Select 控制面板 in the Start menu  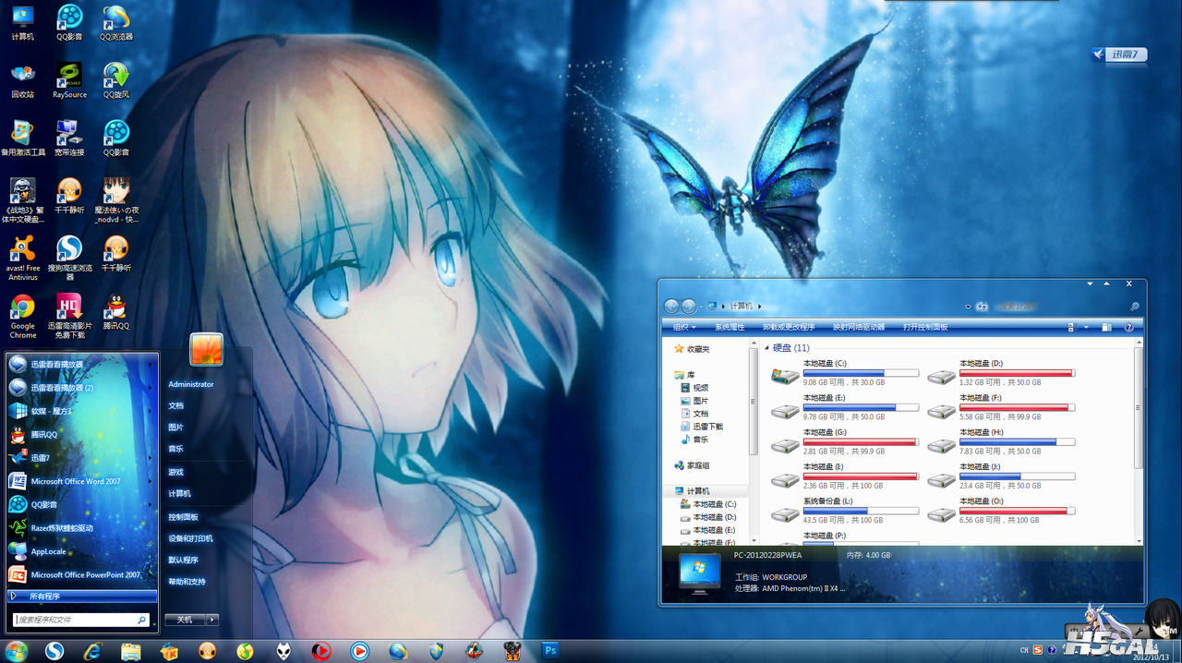[183, 517]
